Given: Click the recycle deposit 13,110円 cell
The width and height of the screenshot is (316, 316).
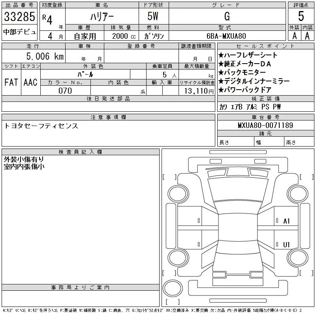Looking at the screenshot, I should (x=197, y=91).
